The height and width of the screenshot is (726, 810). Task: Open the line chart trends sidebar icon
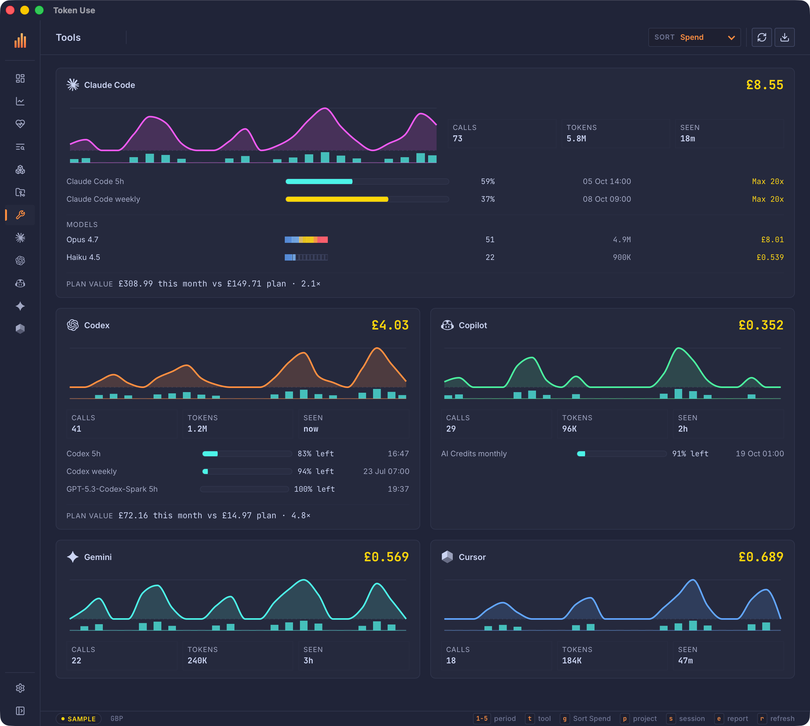pos(20,101)
